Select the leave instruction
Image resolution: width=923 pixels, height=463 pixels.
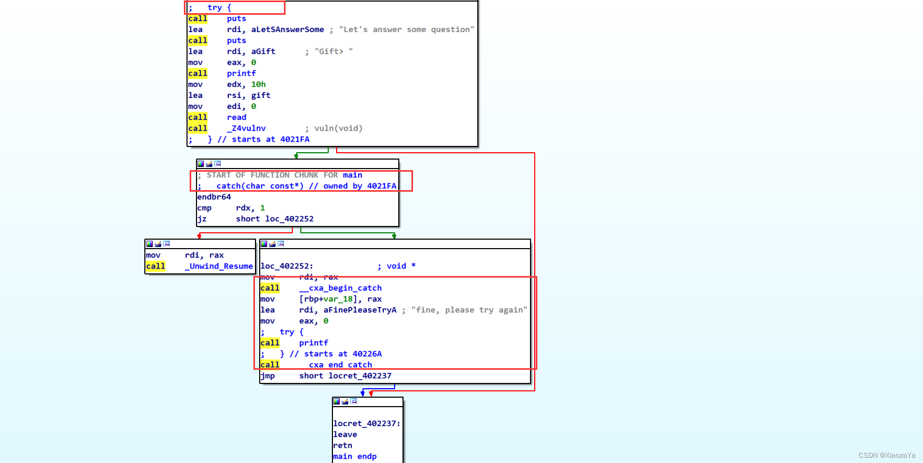345,435
